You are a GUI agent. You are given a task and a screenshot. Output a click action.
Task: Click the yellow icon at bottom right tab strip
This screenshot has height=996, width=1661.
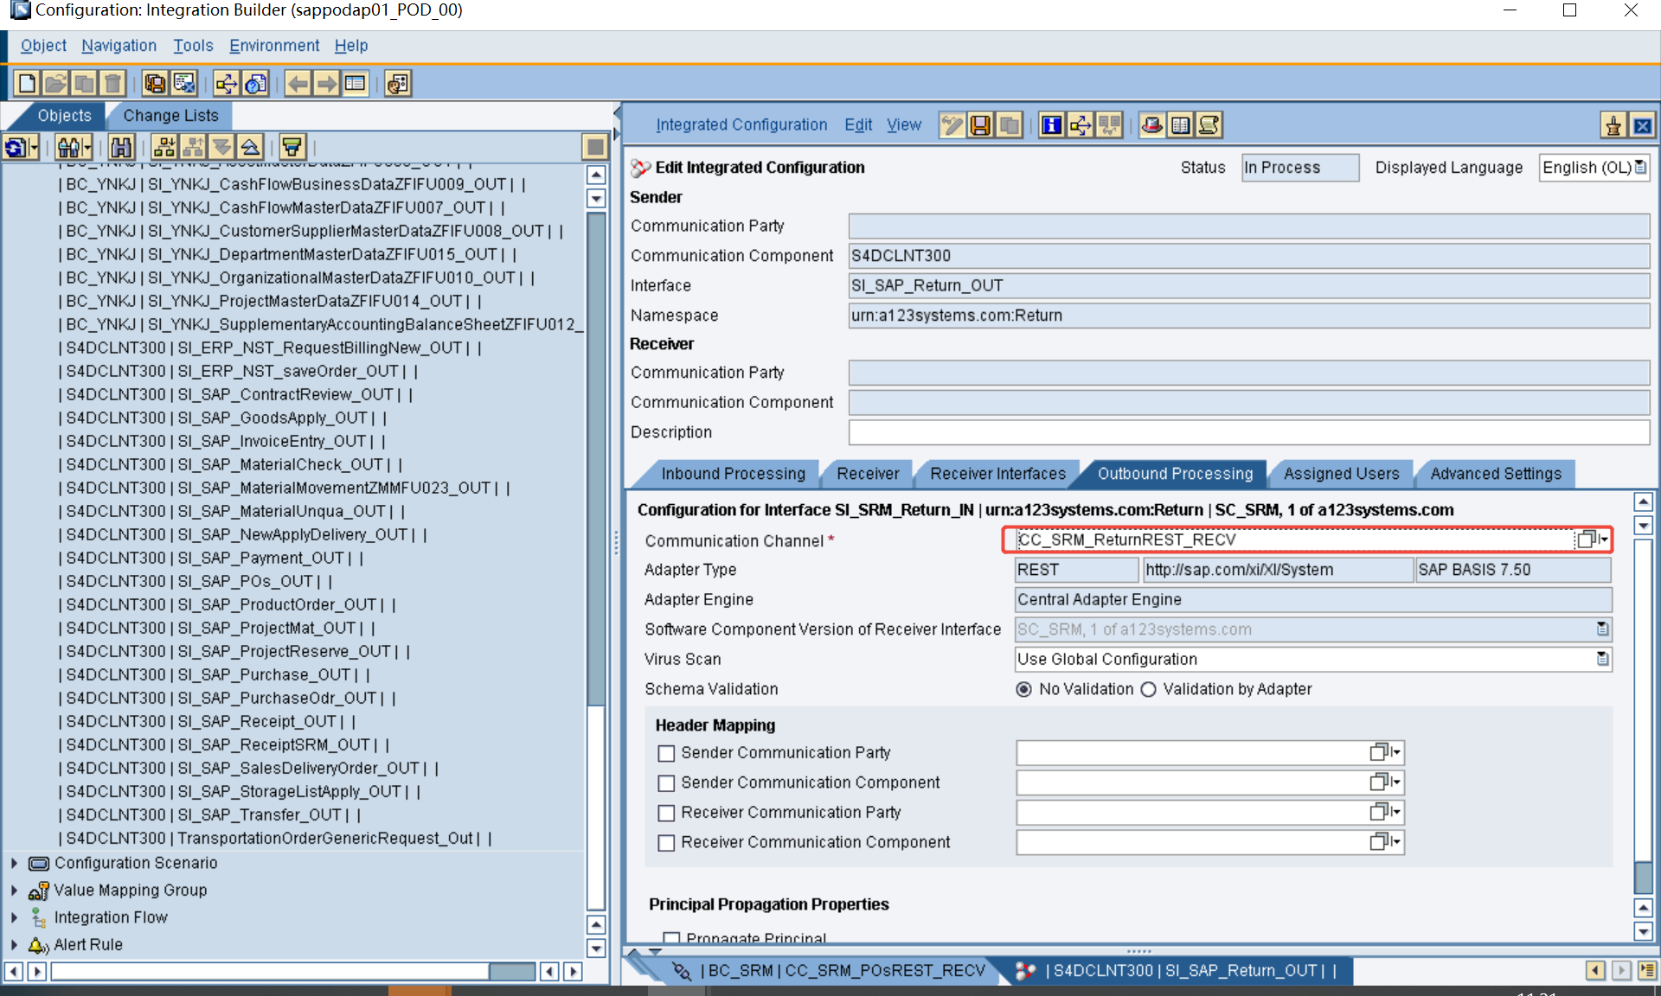(x=1647, y=970)
